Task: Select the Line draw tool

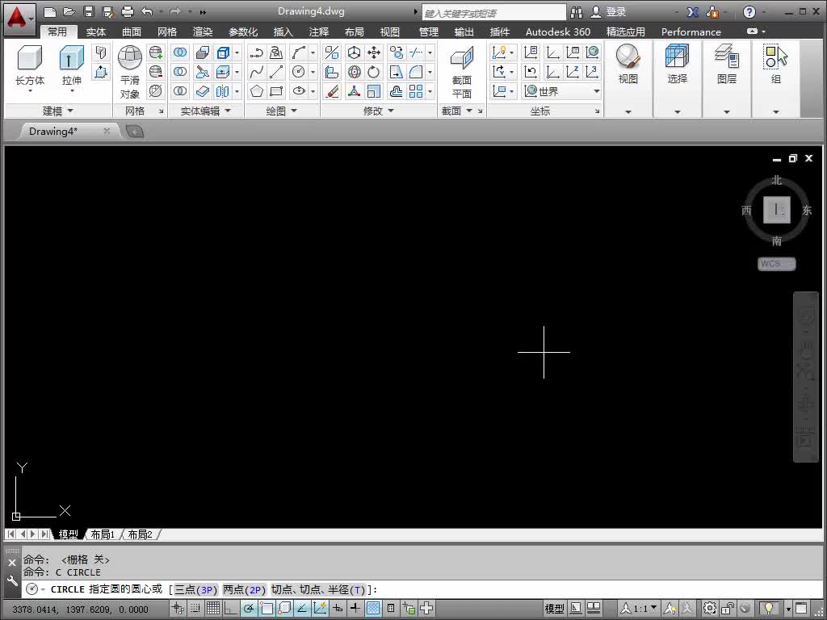Action: [276, 72]
